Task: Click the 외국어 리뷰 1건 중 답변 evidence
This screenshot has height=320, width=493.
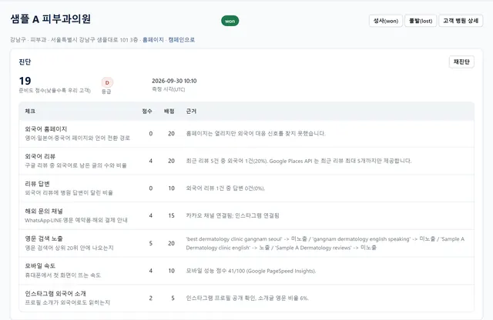Action: click(x=226, y=188)
